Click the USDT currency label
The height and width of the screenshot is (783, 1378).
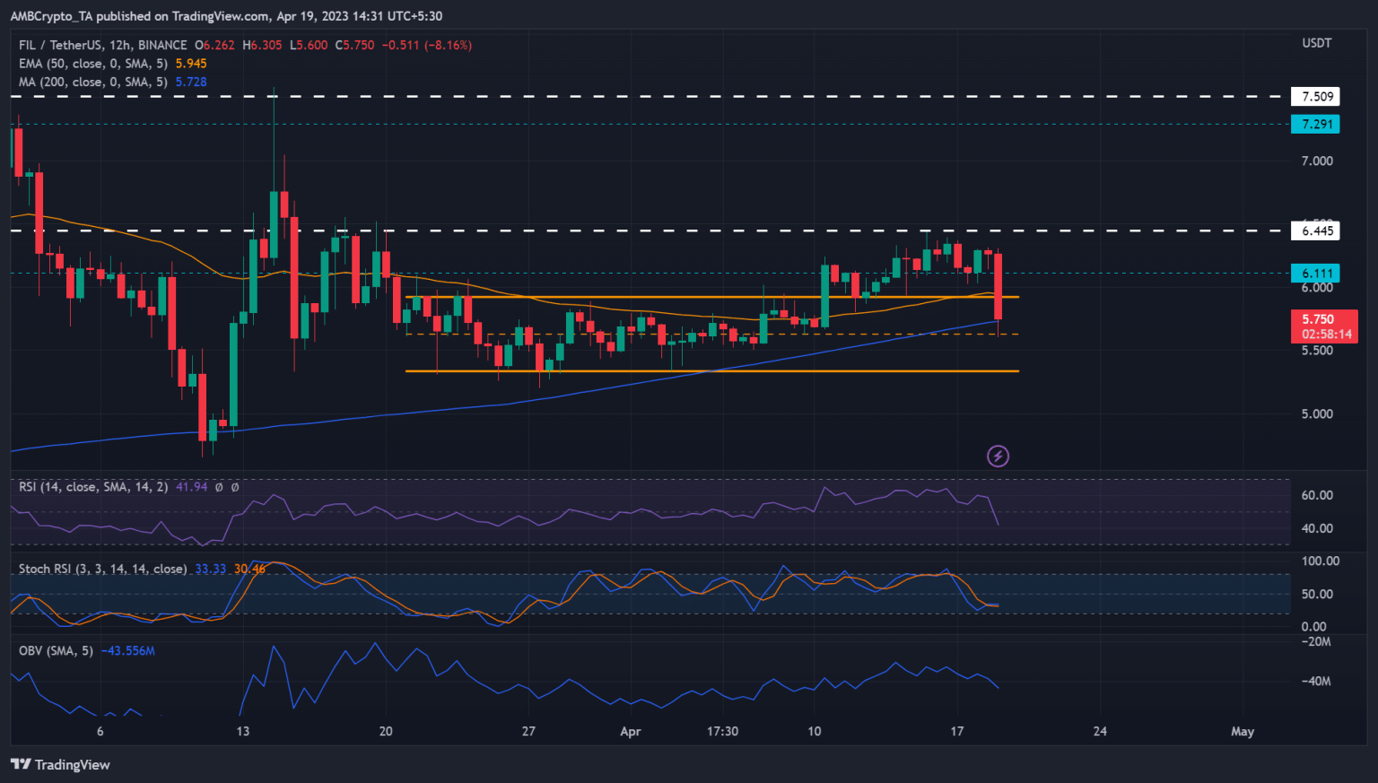(x=1316, y=43)
